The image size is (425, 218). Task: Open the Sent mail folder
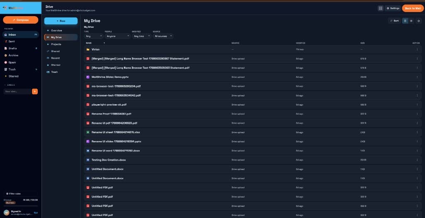pyautogui.click(x=21, y=42)
